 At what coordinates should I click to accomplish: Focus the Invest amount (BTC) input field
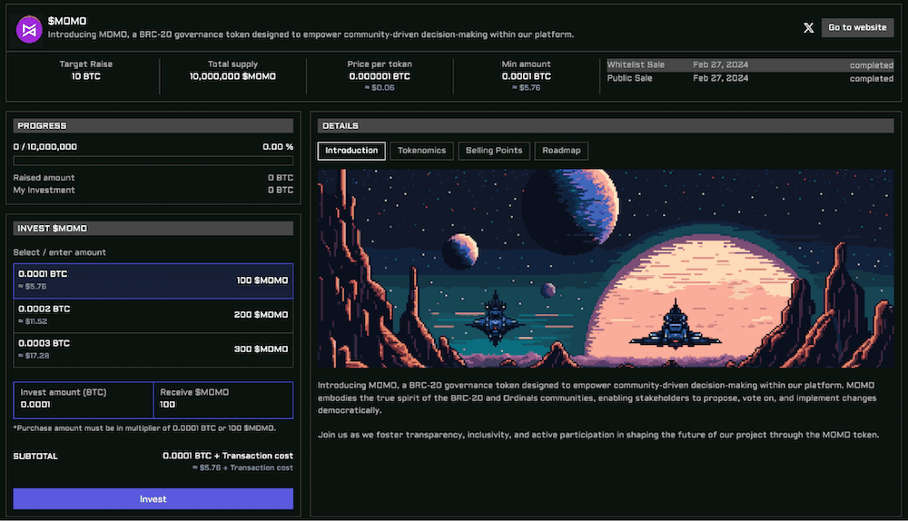click(84, 405)
